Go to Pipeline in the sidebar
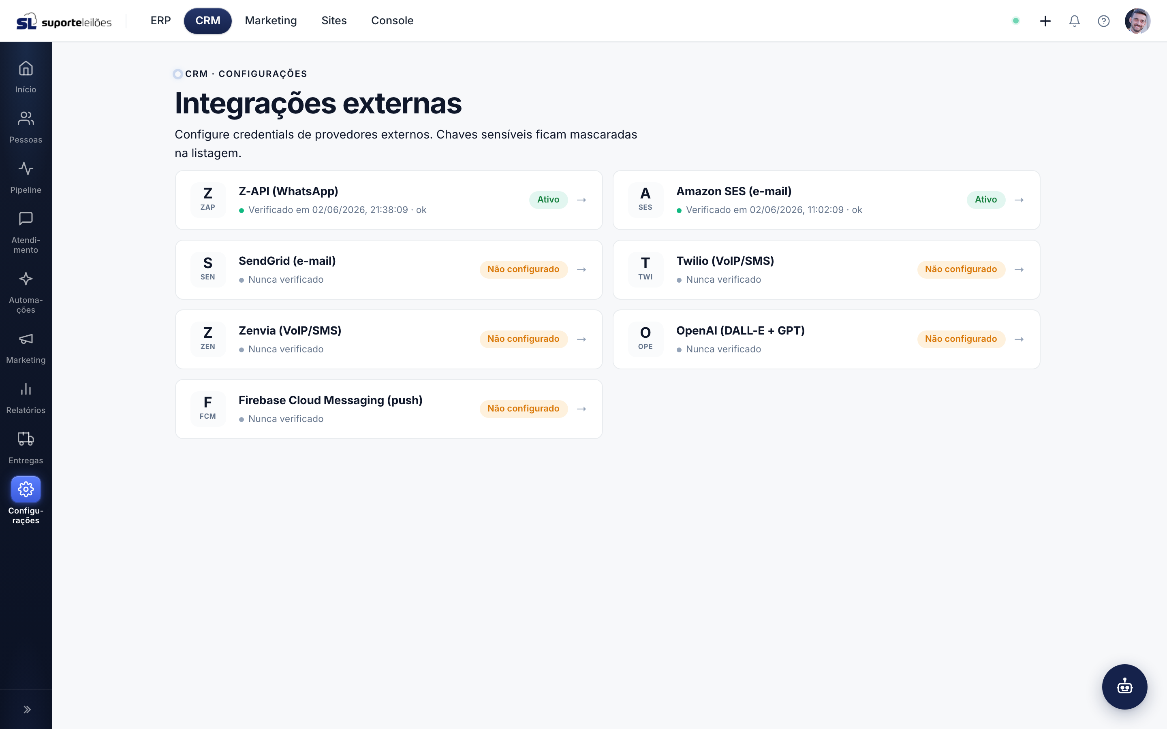Viewport: 1167px width, 729px height. (x=26, y=177)
